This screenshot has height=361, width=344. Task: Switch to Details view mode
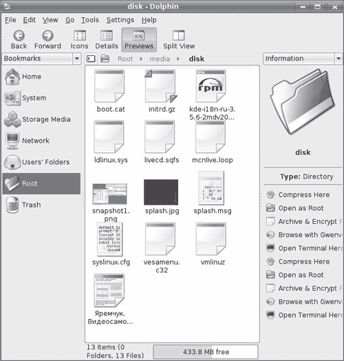point(107,39)
